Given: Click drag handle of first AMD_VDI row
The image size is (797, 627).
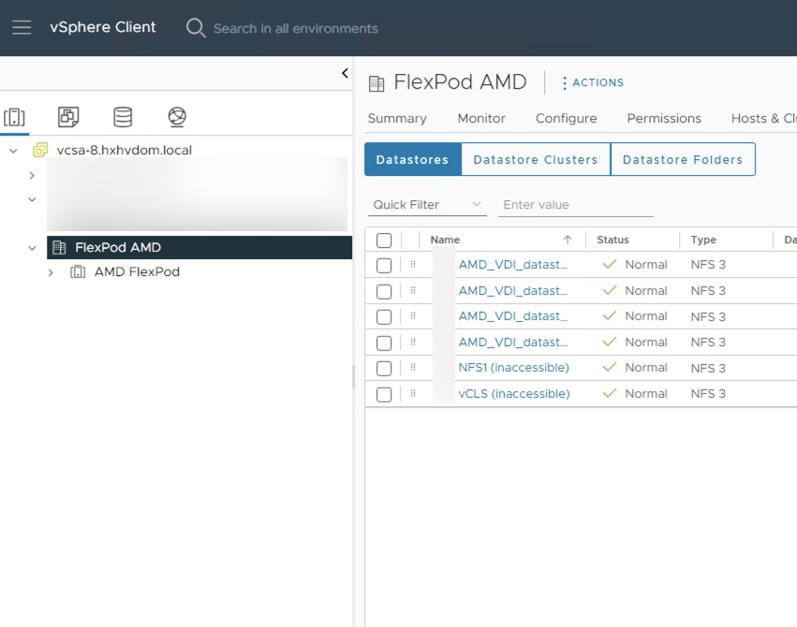Looking at the screenshot, I should click(413, 264).
